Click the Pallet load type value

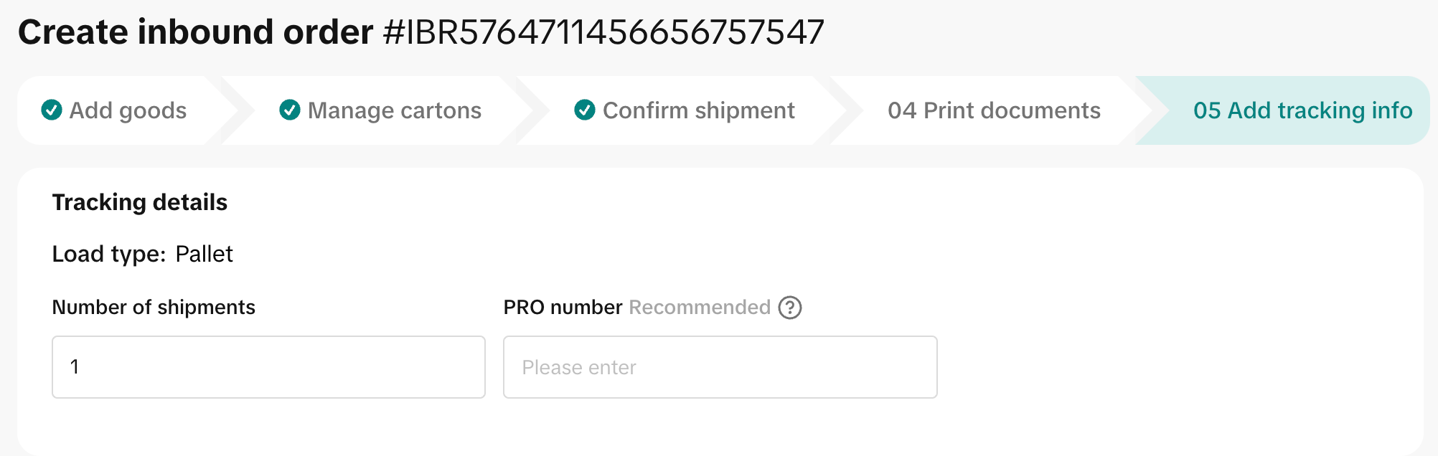coord(204,255)
